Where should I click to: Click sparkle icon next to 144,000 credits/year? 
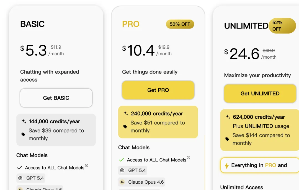point(24,121)
